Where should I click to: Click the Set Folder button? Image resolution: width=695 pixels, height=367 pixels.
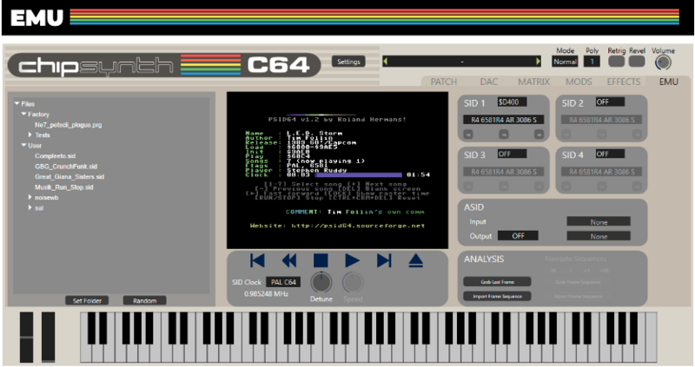(87, 300)
